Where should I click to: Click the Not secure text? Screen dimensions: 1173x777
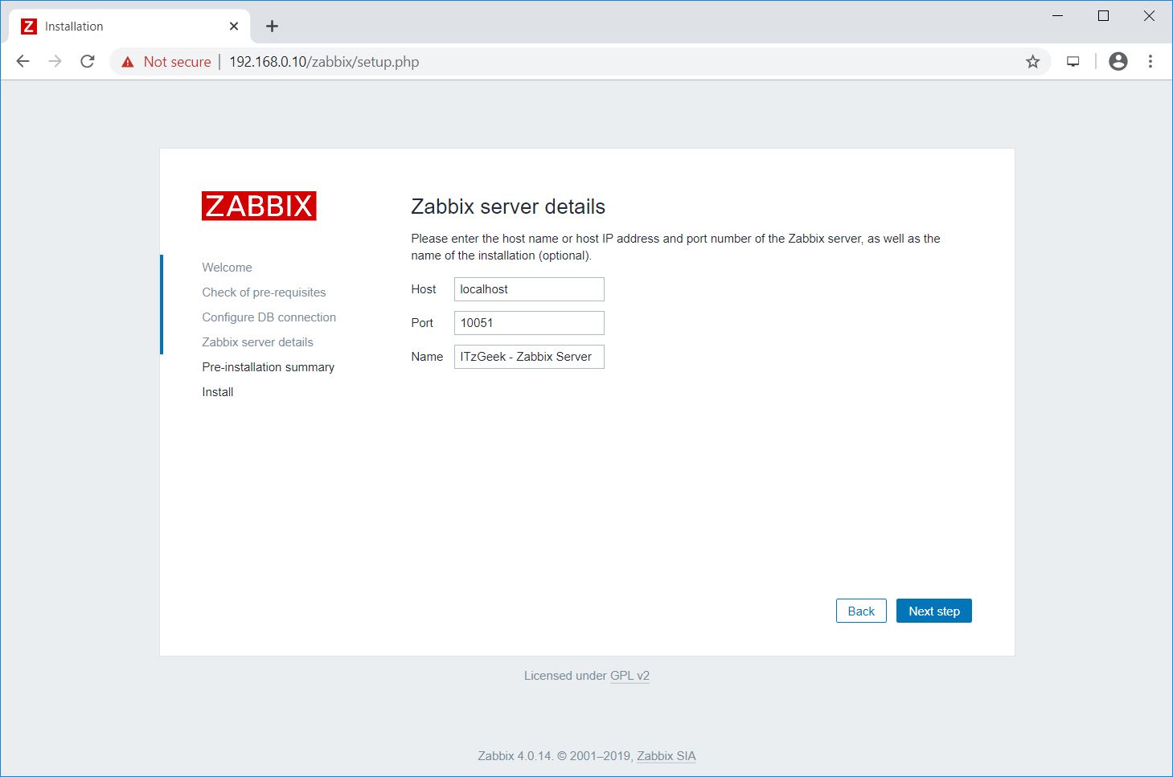[x=177, y=62]
